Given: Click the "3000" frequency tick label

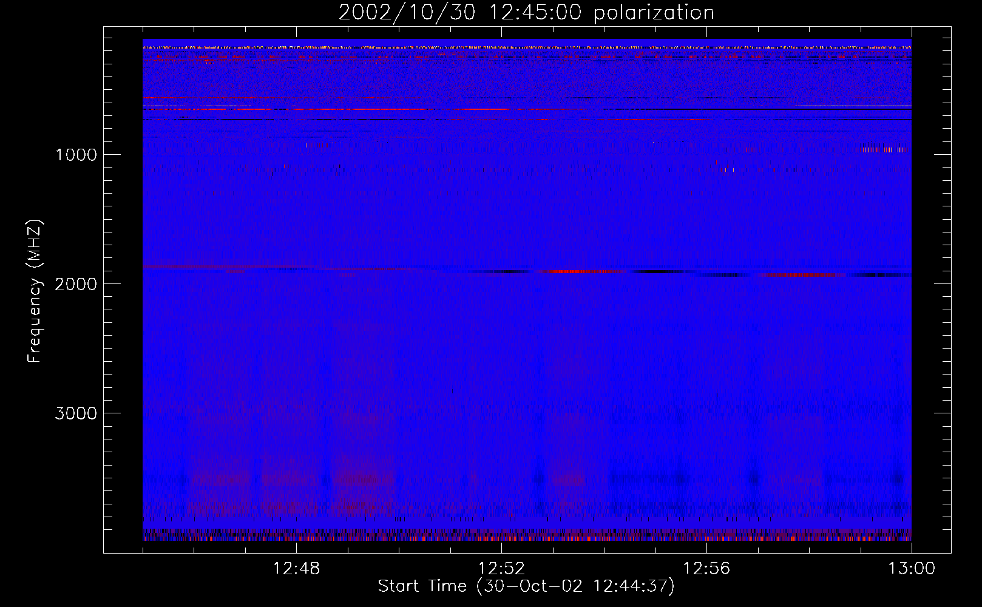Looking at the screenshot, I should pos(76,413).
